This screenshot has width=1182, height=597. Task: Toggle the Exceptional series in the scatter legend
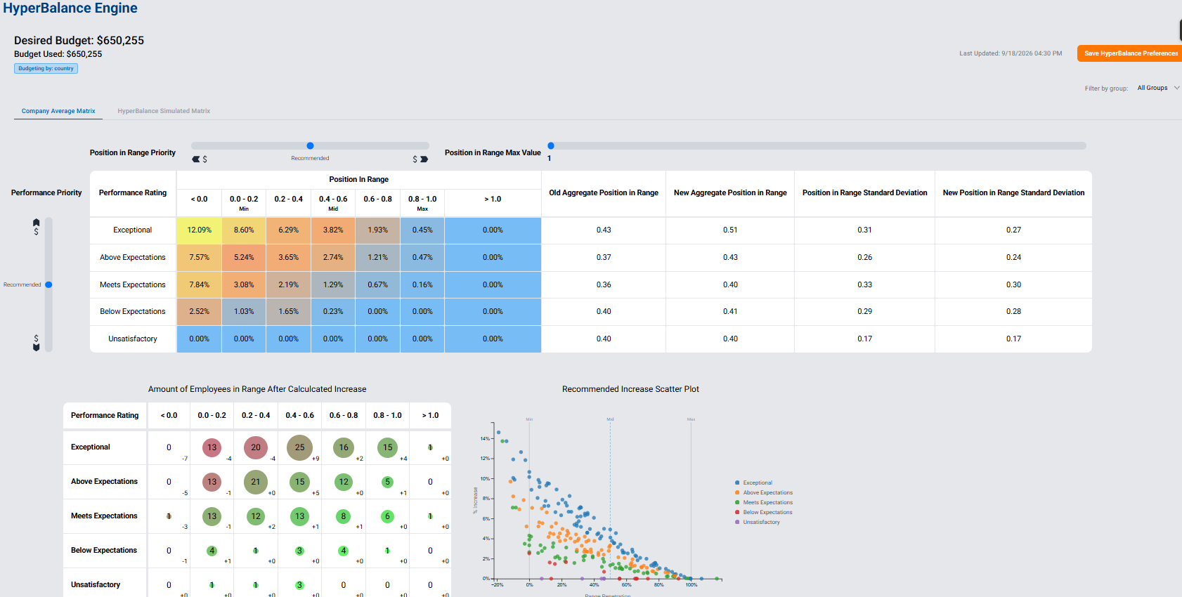[753, 483]
